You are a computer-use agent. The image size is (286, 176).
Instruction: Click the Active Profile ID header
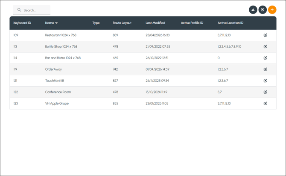192,23
